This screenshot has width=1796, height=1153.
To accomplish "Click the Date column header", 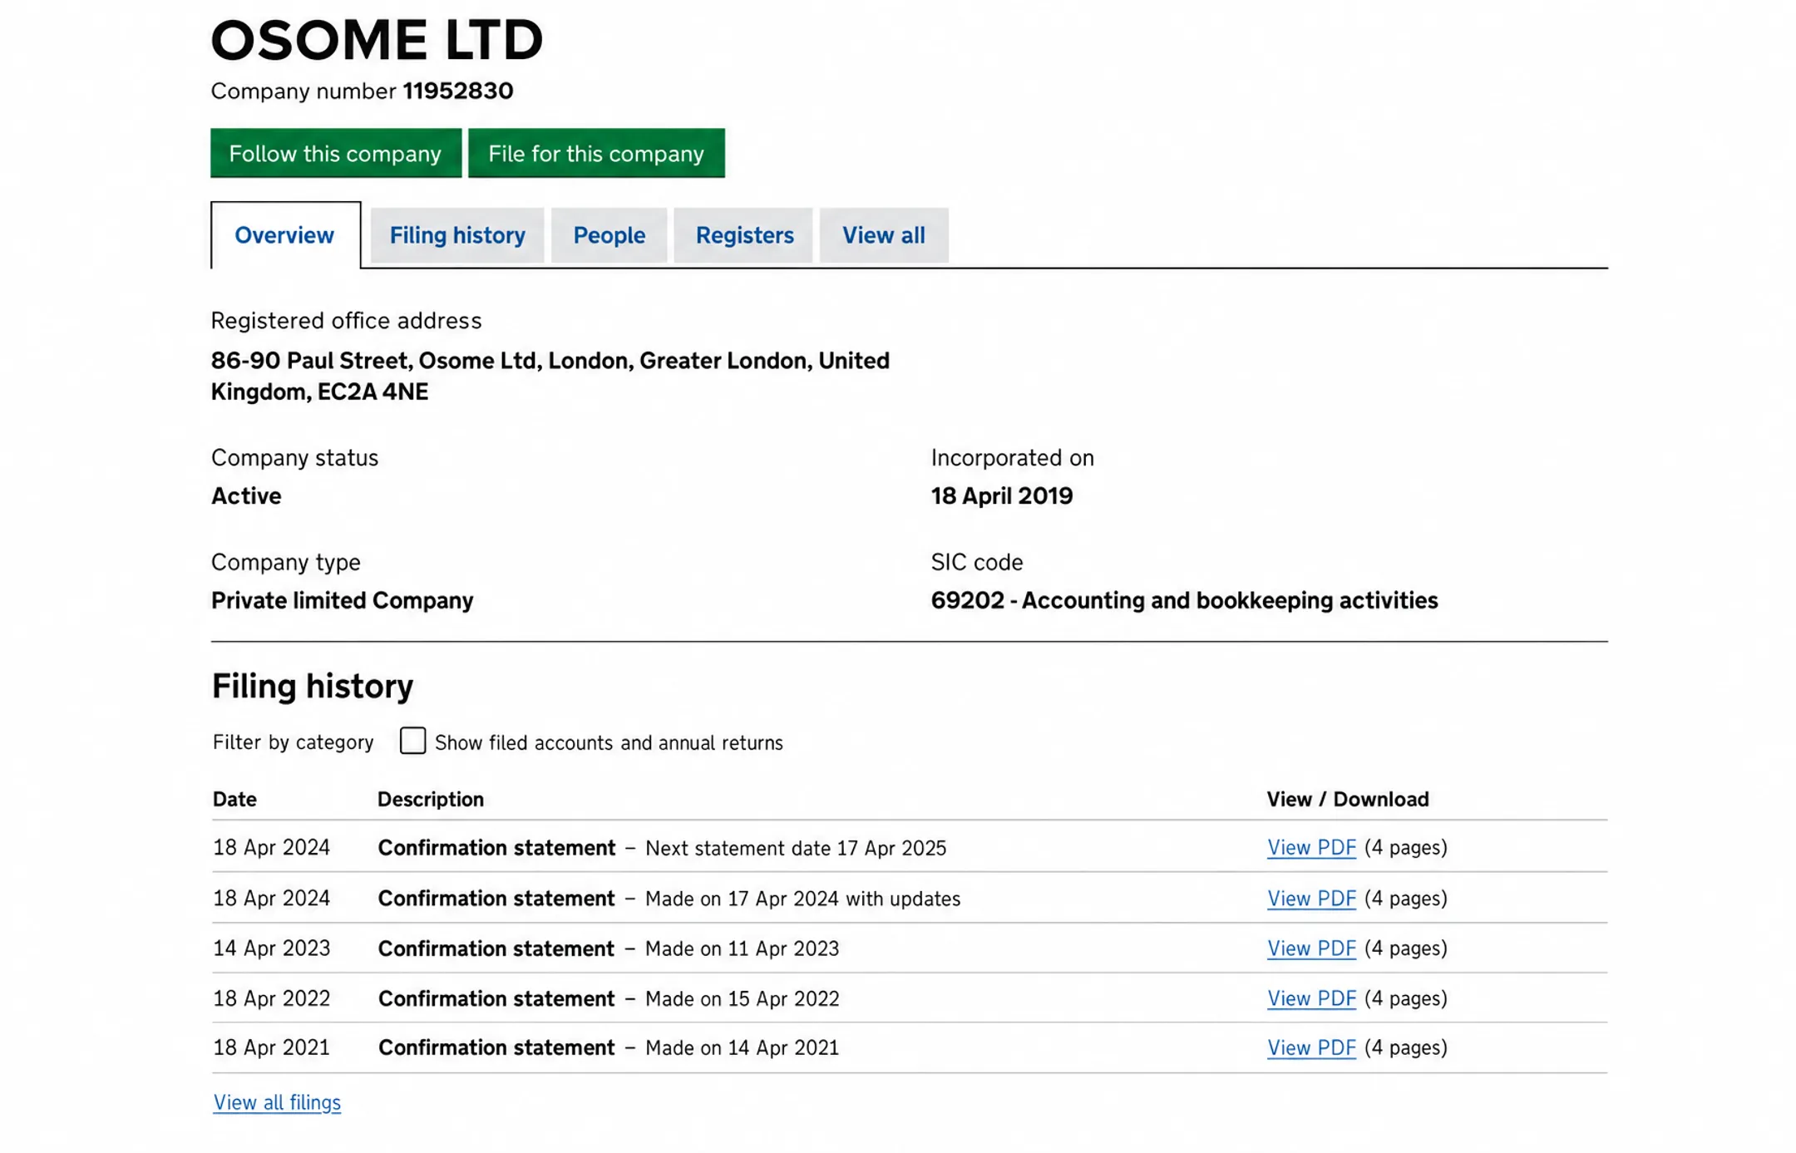I will click(x=234, y=799).
